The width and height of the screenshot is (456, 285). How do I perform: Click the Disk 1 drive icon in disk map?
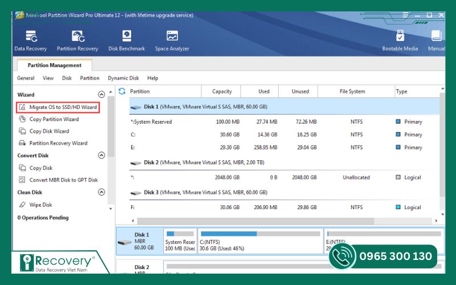tap(124, 242)
